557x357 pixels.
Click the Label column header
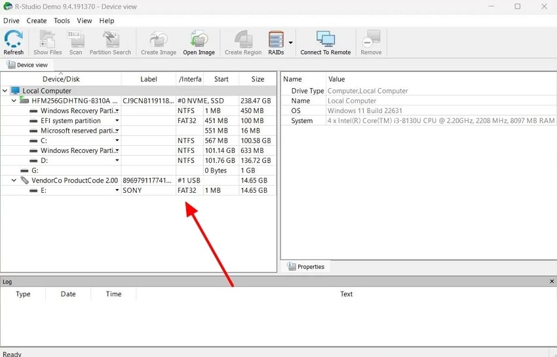pyautogui.click(x=149, y=79)
